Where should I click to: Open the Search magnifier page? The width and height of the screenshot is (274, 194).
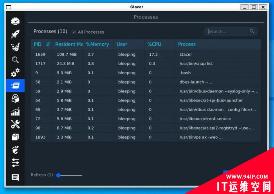15,60
